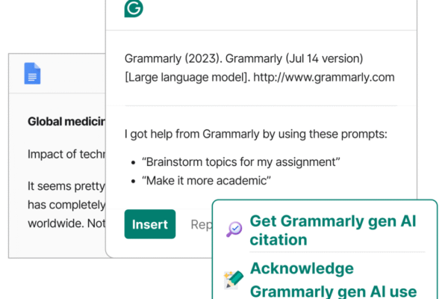This screenshot has width=448, height=299.
Task: Click the document line starting "worldwide. Not"
Action: click(x=66, y=224)
